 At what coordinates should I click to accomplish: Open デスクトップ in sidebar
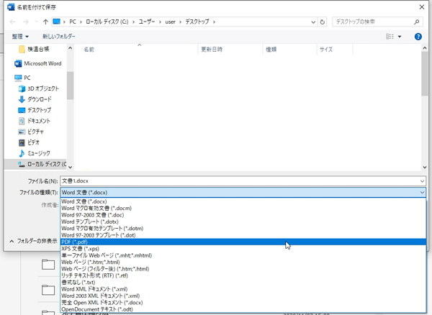[x=35, y=110]
